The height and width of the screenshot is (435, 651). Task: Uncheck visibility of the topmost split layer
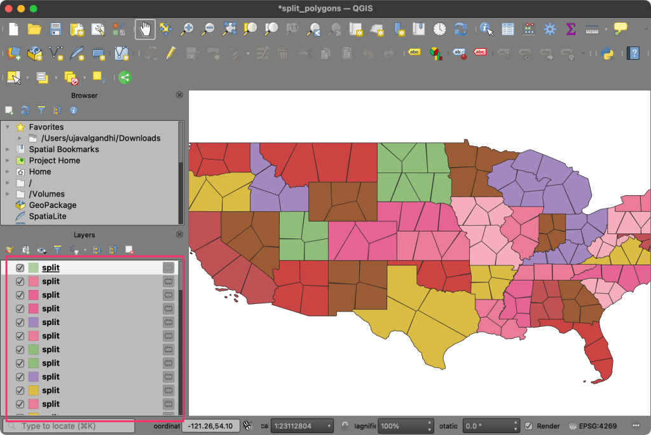coord(19,268)
